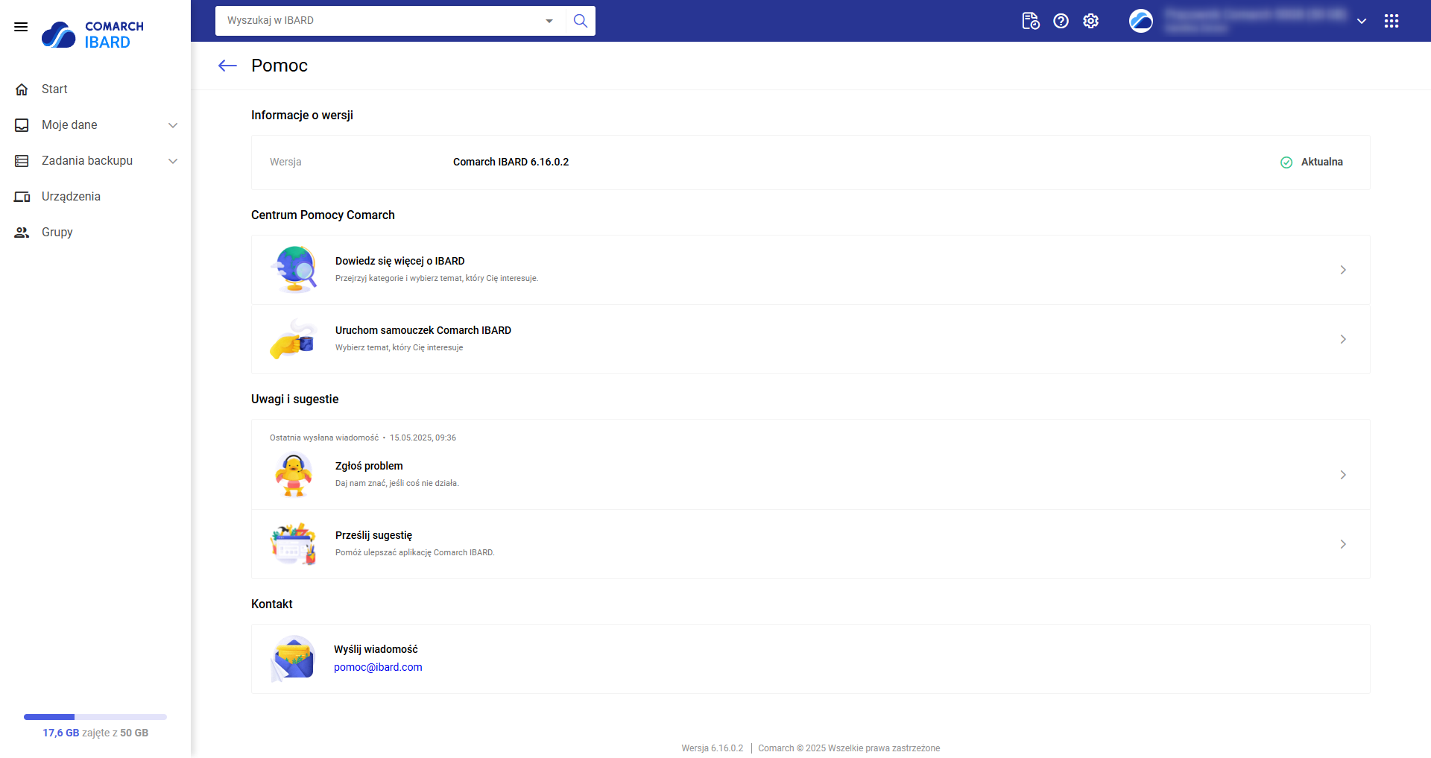Click the calendar illustration for Prześlij sugestię
This screenshot has height=758, width=1431.
294,544
